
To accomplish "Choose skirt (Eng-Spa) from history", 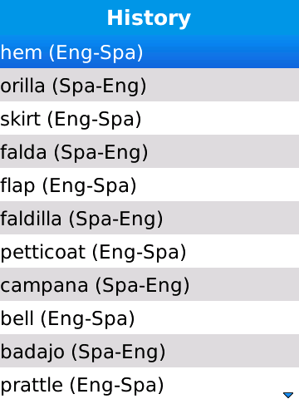I will coord(149,118).
